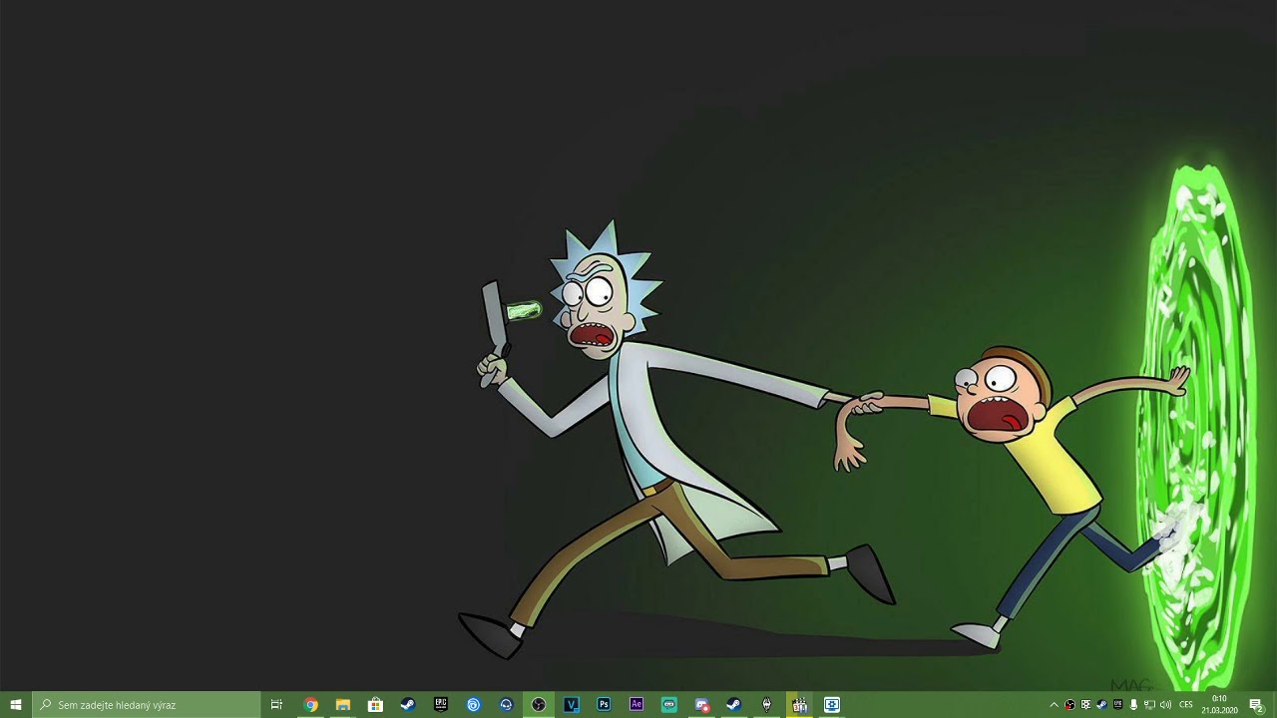This screenshot has width=1277, height=718.
Task: Open Adobe Photoshop from the taskbar
Action: [604, 704]
